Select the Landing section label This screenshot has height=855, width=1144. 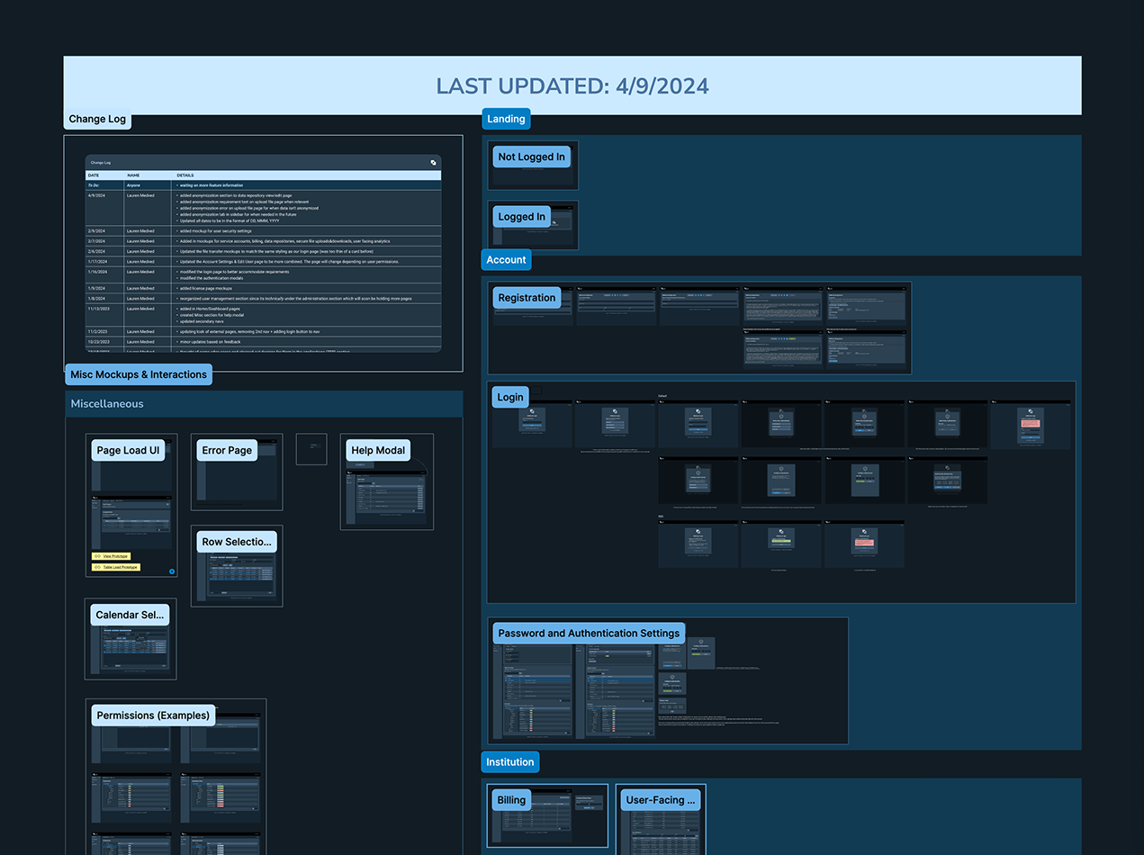506,119
